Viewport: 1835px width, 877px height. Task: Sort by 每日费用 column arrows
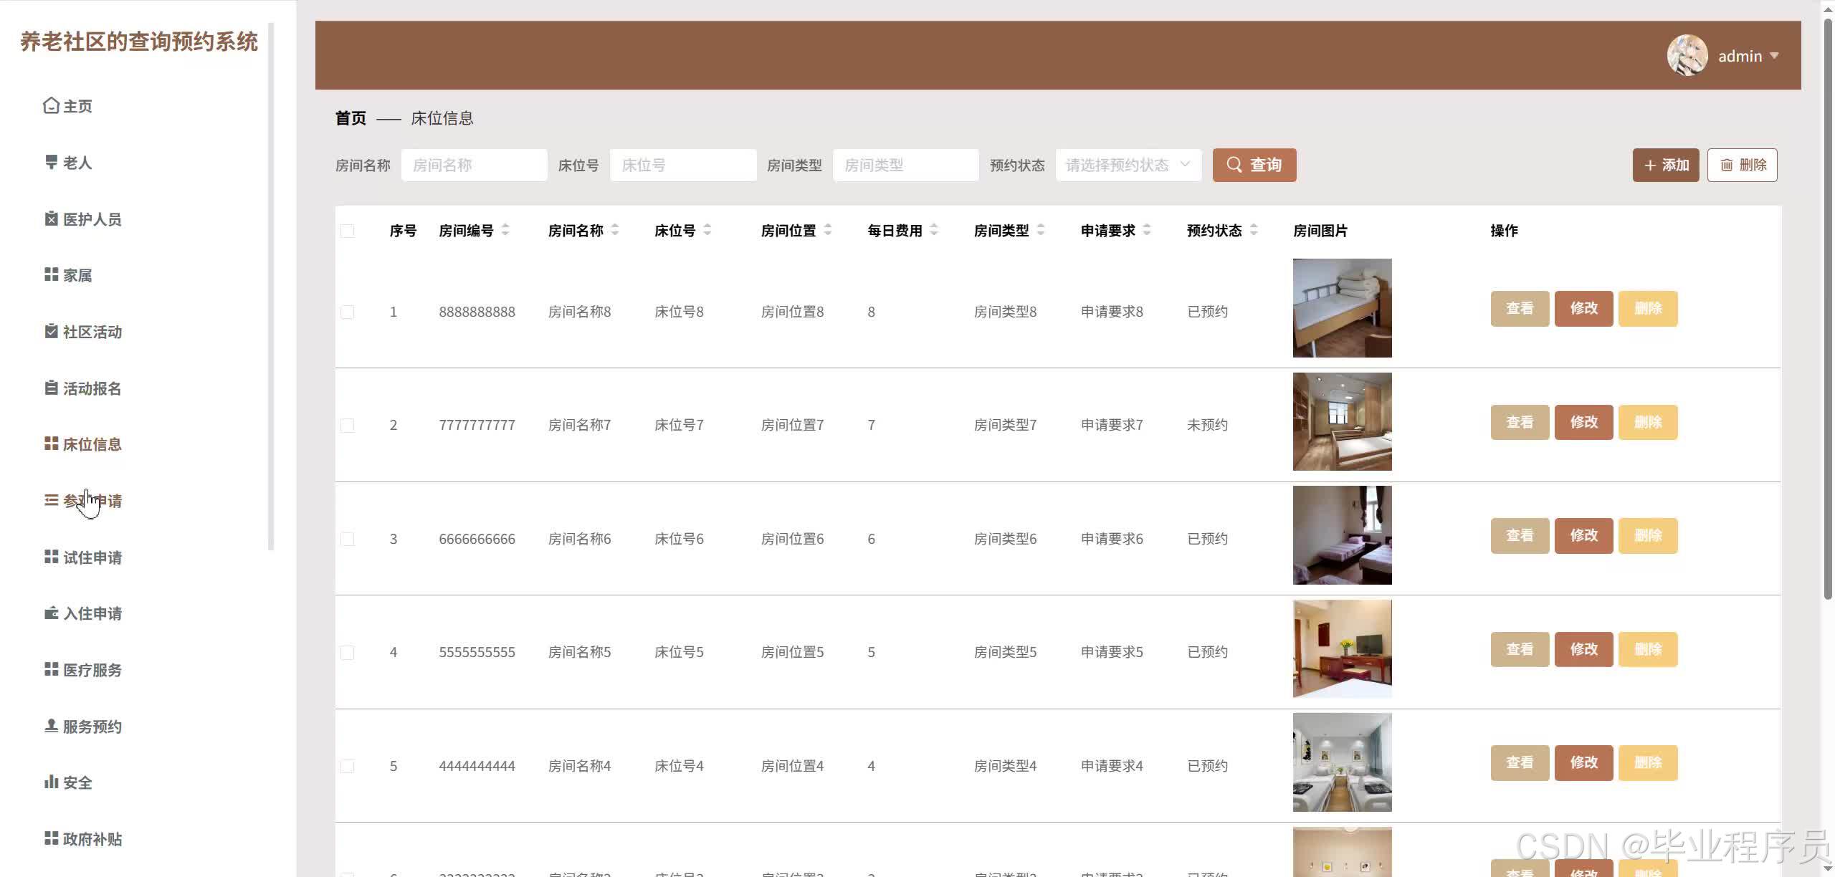pos(934,230)
